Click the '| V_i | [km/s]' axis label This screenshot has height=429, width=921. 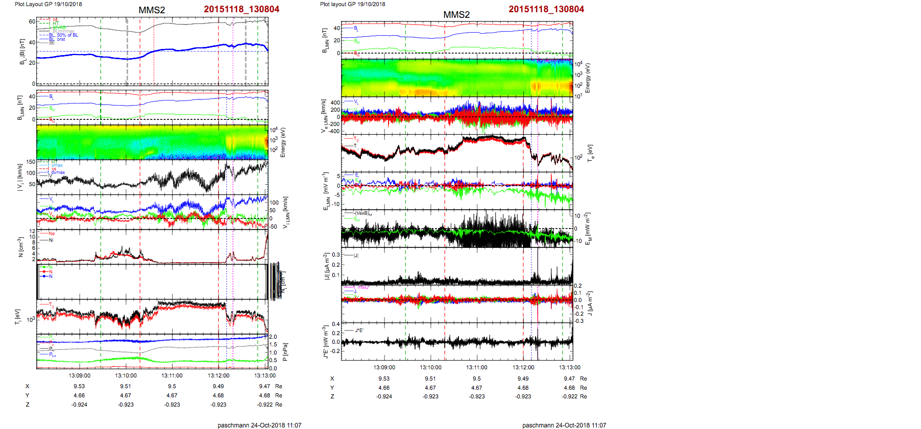pyautogui.click(x=20, y=178)
